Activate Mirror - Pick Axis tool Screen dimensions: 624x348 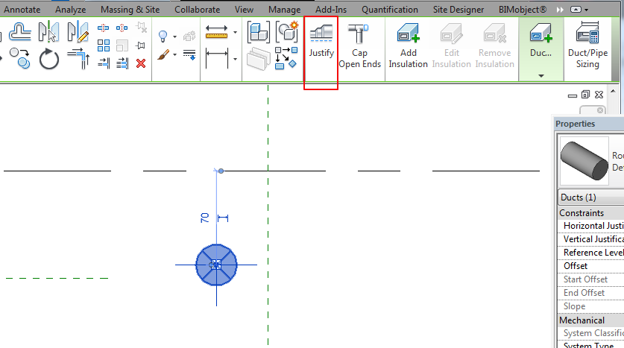[x=48, y=32]
